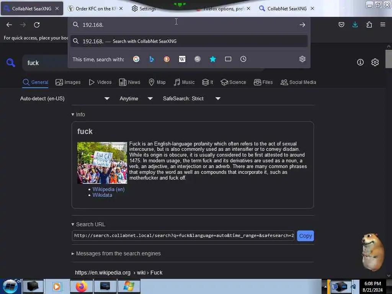
Task: Search history with the clock icon
Action: pos(243,59)
